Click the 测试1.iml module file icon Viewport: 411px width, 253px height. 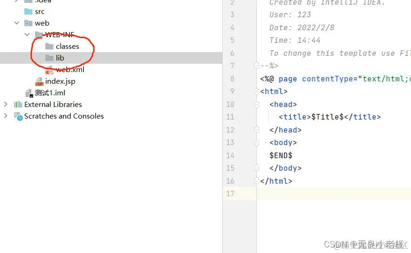(x=29, y=93)
